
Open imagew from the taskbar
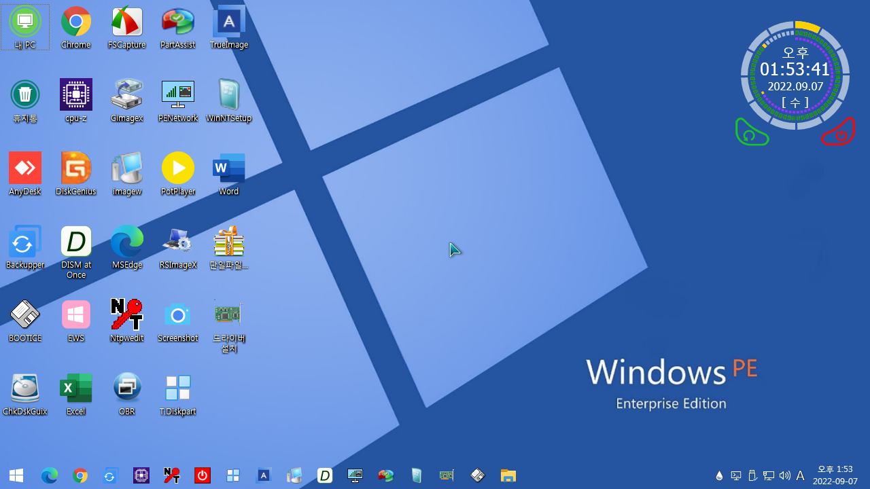coord(294,475)
